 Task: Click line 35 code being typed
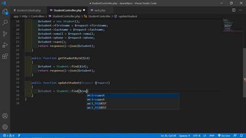63,91
